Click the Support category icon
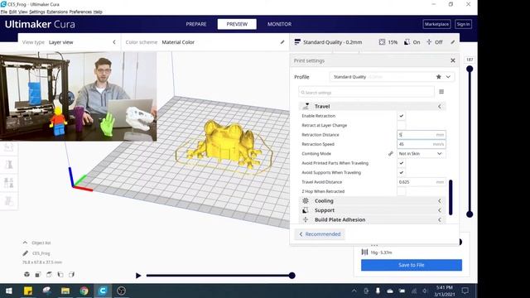The image size is (530, 298). point(306,210)
